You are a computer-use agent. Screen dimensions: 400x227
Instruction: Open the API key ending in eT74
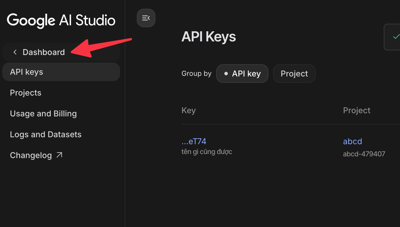coord(194,141)
